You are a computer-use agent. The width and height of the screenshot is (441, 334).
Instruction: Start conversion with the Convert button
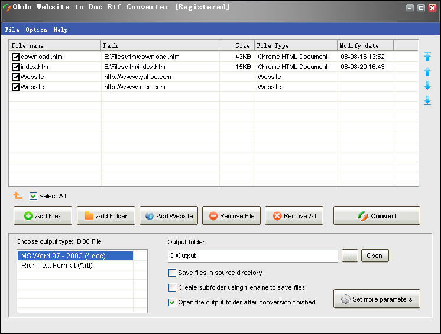tap(377, 215)
